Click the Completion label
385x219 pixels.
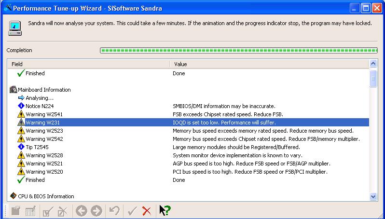tap(19, 50)
